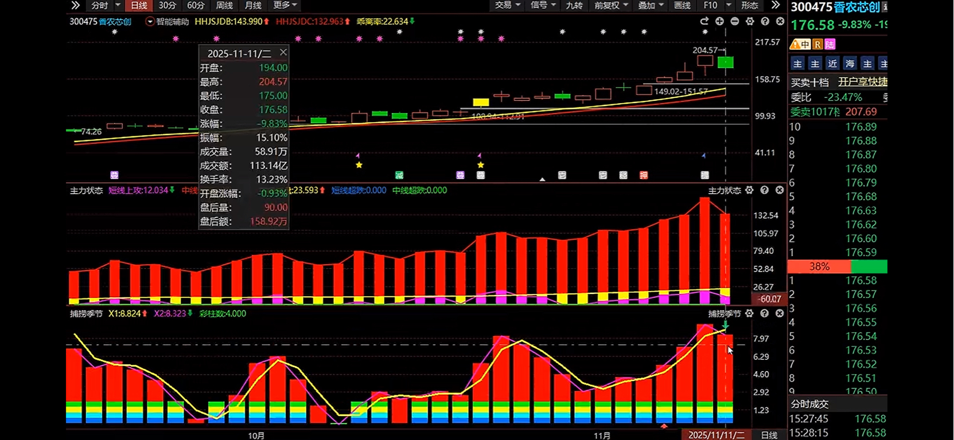This screenshot has height=440, width=954.
Task: Close the 主力状态 indicator panel
Action: (780, 190)
